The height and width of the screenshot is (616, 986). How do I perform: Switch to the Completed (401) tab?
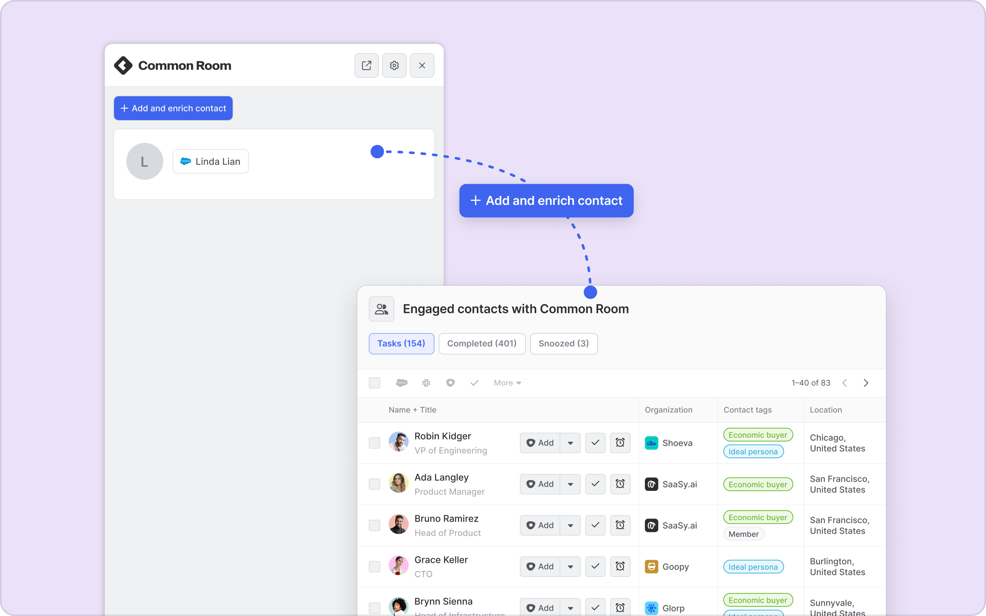(481, 343)
